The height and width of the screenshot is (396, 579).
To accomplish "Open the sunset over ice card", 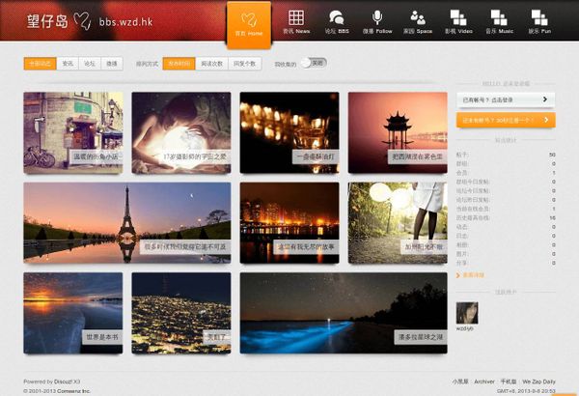I will [73, 313].
